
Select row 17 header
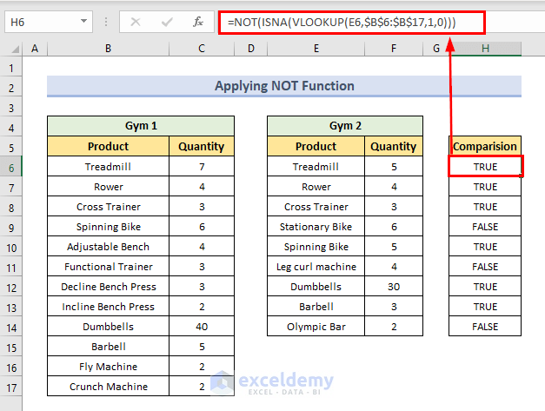click(x=11, y=388)
